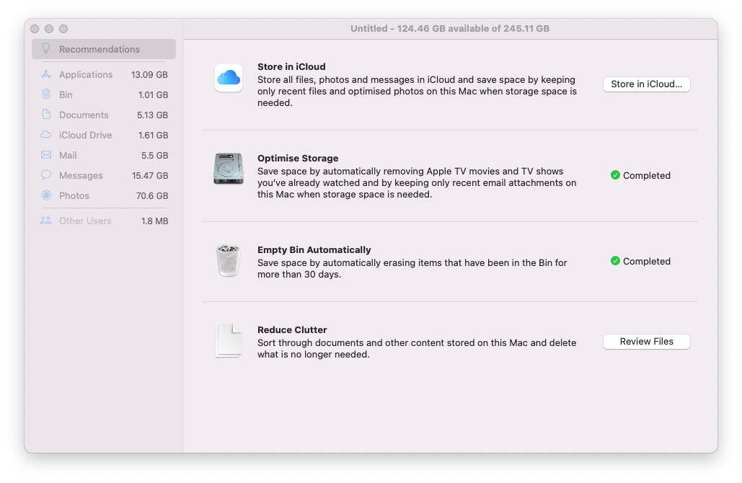Click the window title showing available storage
742x483 pixels.
point(450,28)
